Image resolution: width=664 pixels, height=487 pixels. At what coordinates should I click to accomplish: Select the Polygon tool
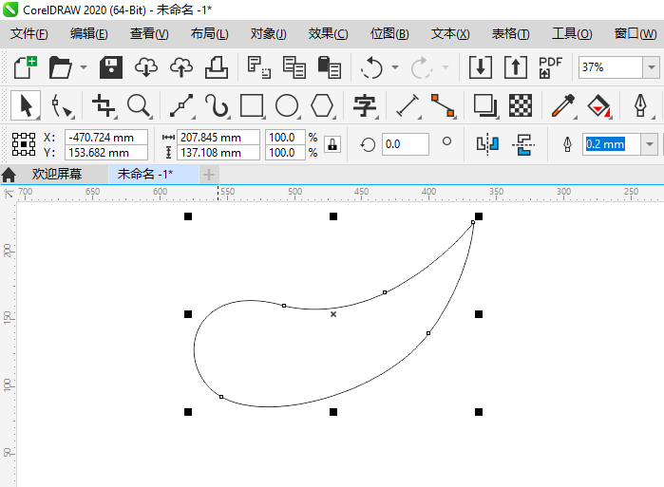(x=323, y=104)
